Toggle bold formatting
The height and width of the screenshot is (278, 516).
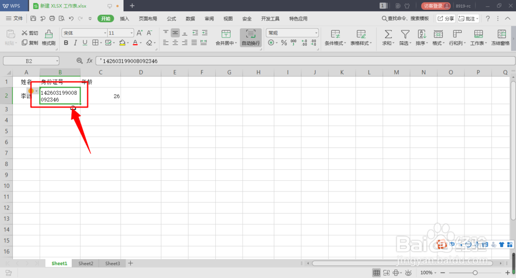[66, 43]
